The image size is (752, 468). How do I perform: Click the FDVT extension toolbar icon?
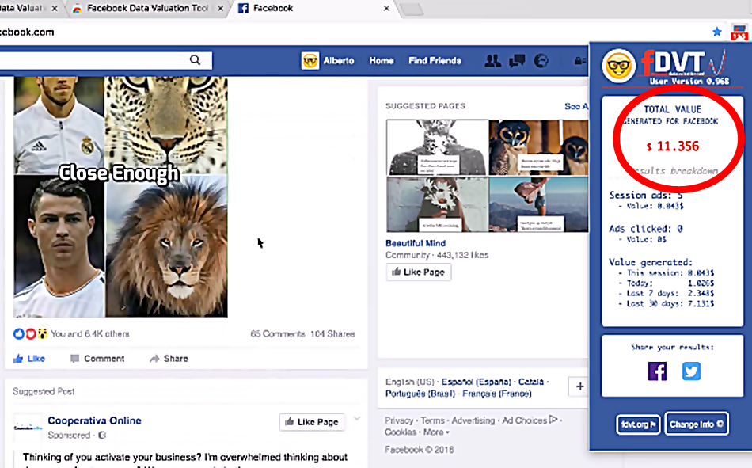(x=739, y=32)
